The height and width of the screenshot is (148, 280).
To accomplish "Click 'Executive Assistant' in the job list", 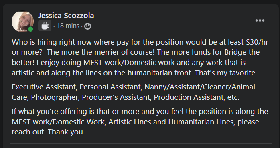I will 44,87.
